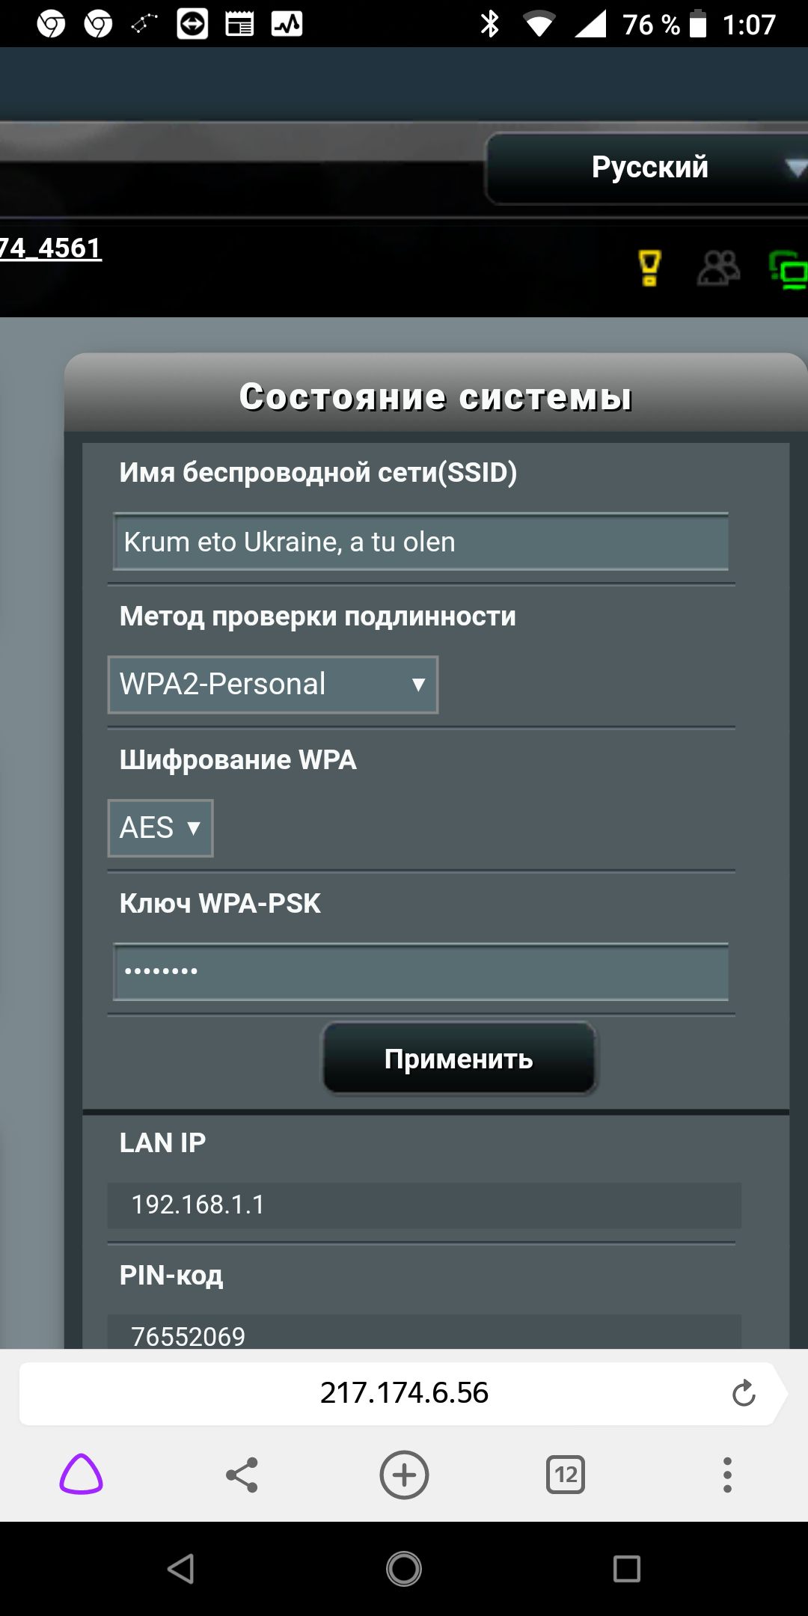Open the WPA2-Personal authentication dropdown
The width and height of the screenshot is (808, 1616).
coord(273,685)
